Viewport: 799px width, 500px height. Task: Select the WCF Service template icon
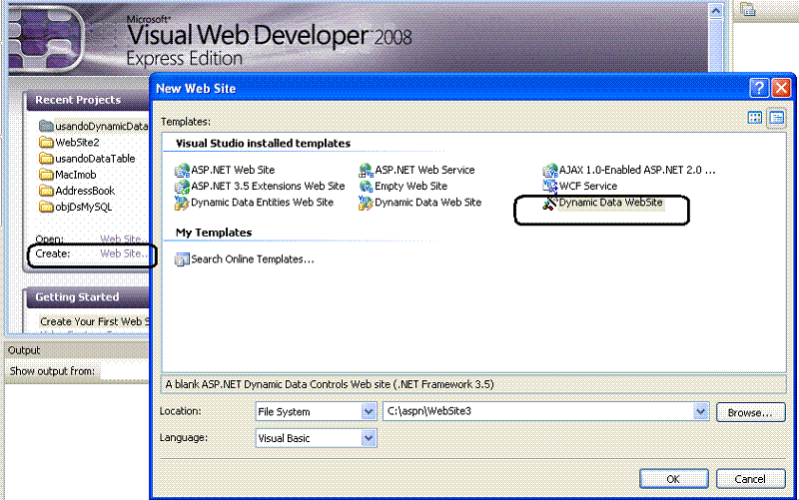pyautogui.click(x=550, y=187)
